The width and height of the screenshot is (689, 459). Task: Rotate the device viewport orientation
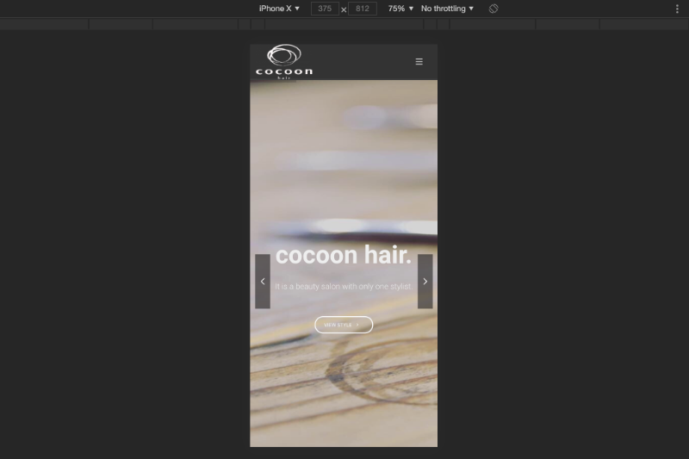click(493, 9)
